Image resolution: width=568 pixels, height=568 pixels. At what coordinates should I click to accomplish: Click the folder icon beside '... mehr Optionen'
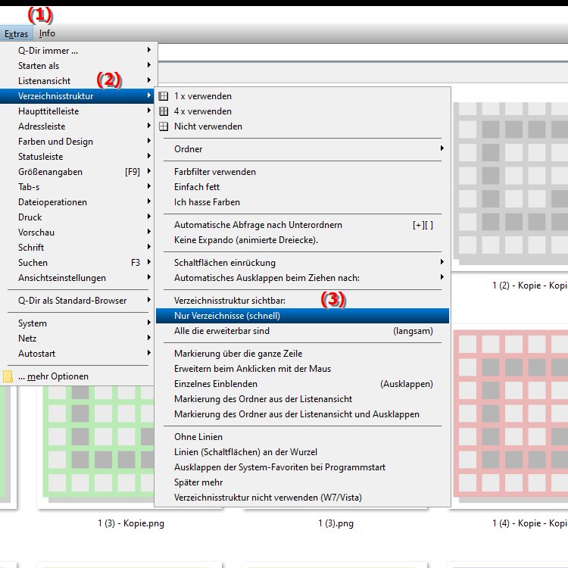click(x=8, y=376)
